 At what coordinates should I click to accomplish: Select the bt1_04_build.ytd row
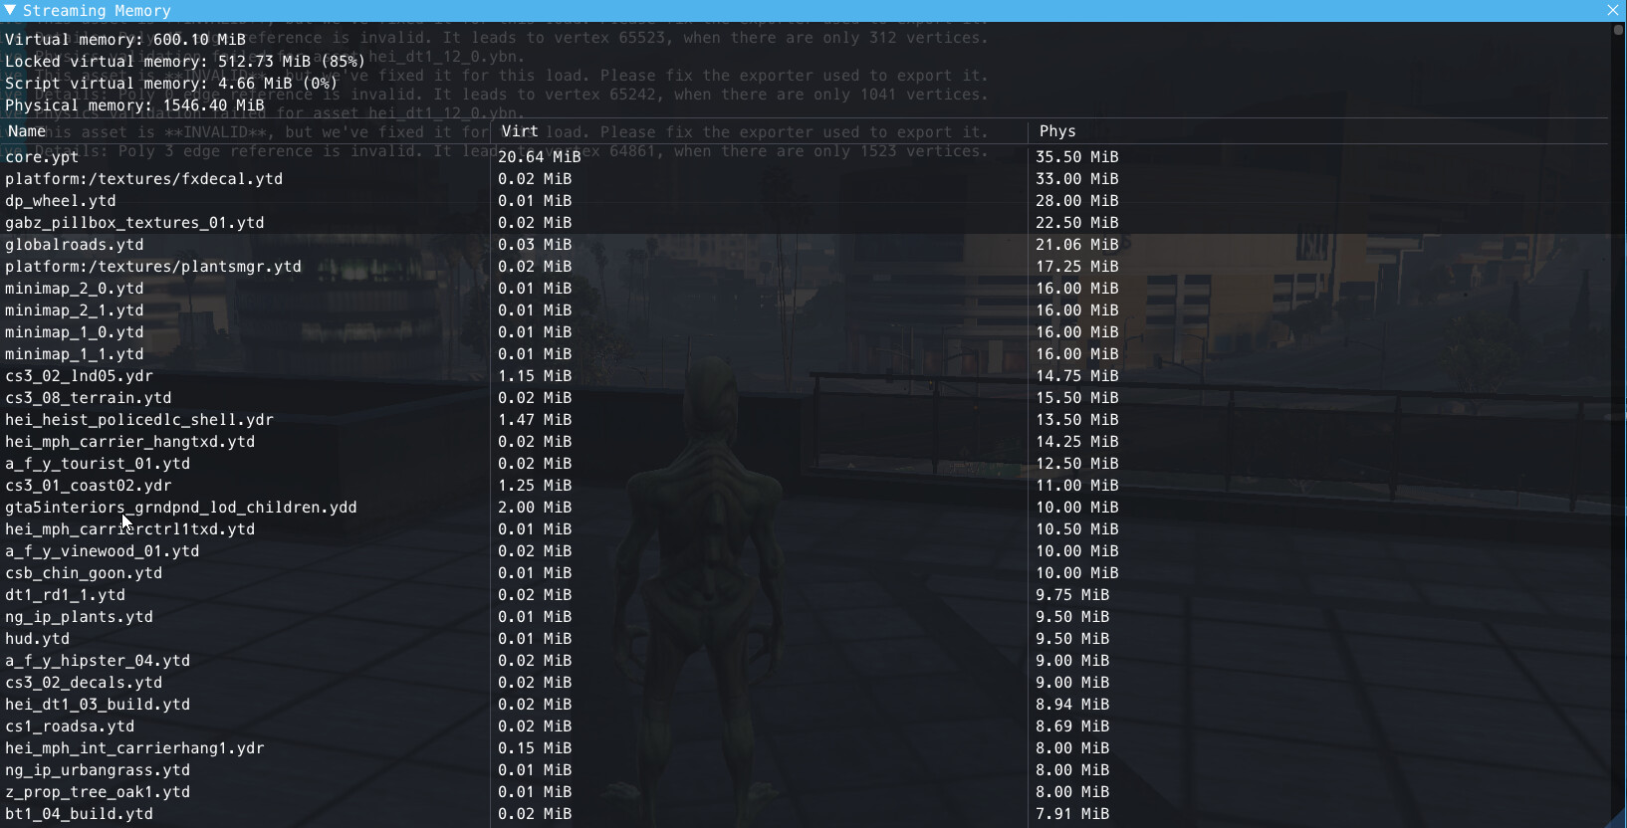(x=80, y=814)
